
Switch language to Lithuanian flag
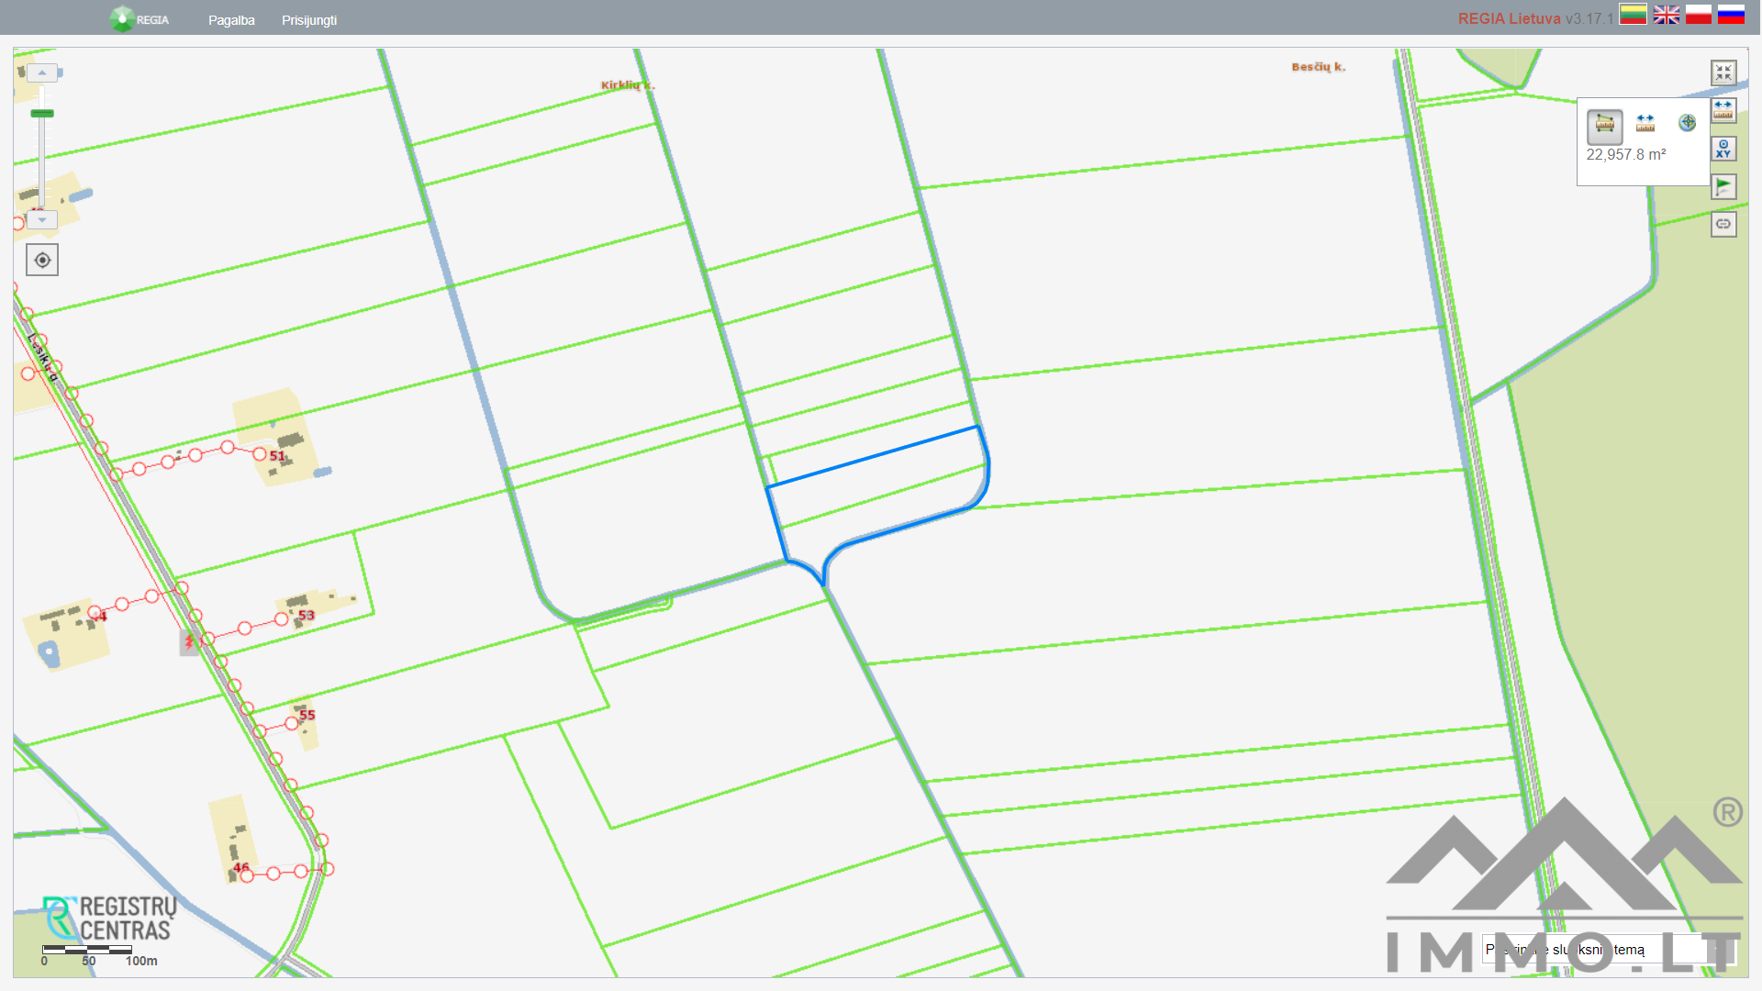(x=1633, y=15)
